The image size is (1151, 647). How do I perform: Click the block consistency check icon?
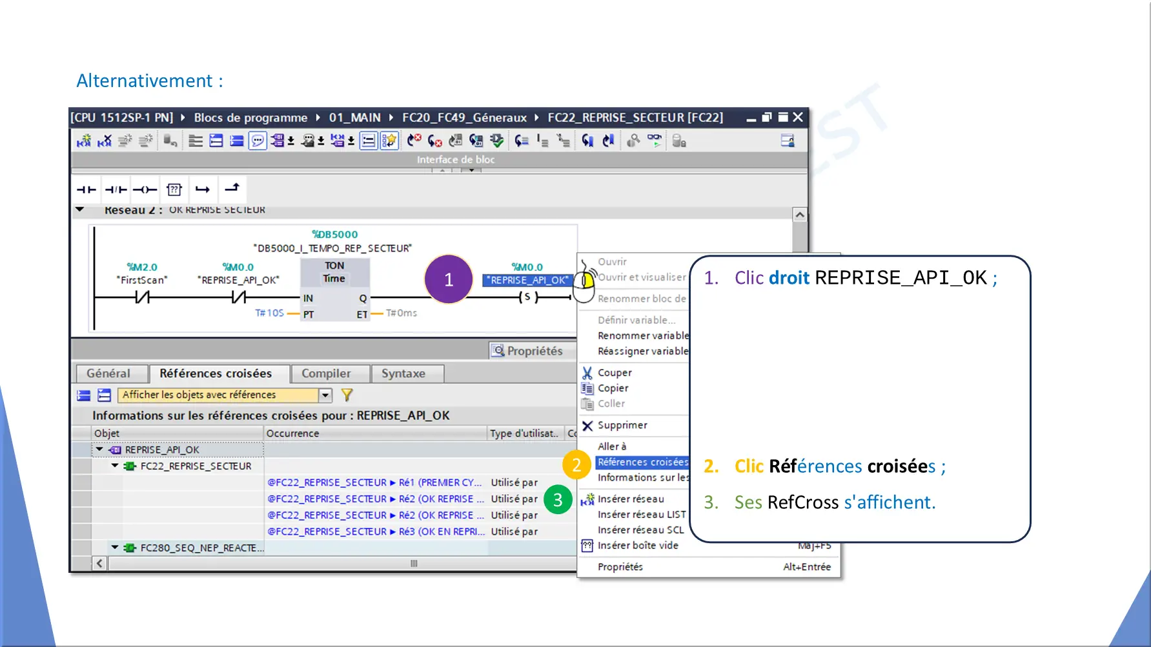pyautogui.click(x=496, y=141)
